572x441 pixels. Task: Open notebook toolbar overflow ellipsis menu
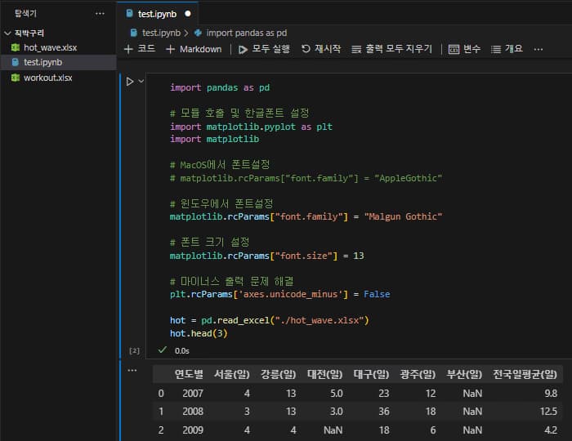click(538, 49)
